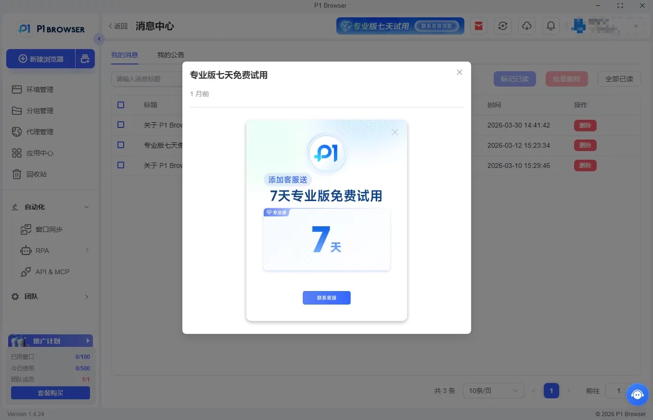Toggle the select-all checkbox in table header

[121, 105]
